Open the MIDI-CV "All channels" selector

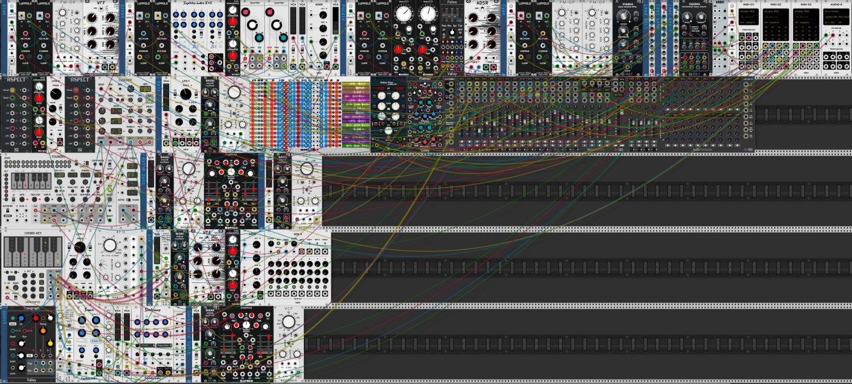[749, 22]
